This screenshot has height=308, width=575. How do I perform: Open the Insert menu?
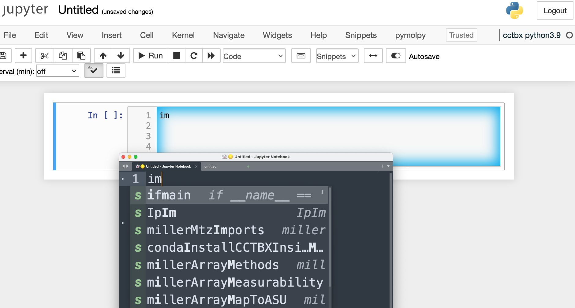(112, 35)
